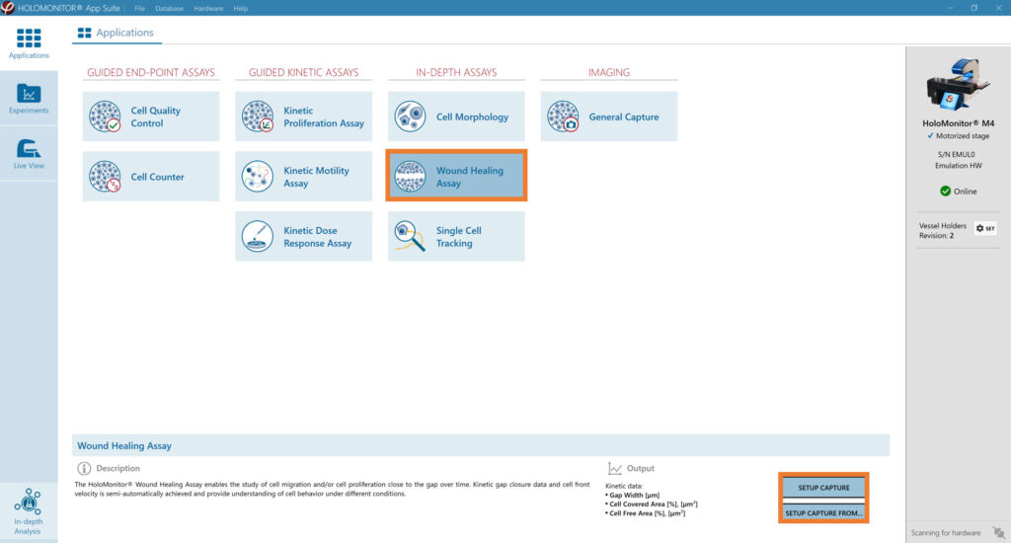
Task: Click the hardware scanning icon in status bar
Action: pyautogui.click(x=999, y=533)
